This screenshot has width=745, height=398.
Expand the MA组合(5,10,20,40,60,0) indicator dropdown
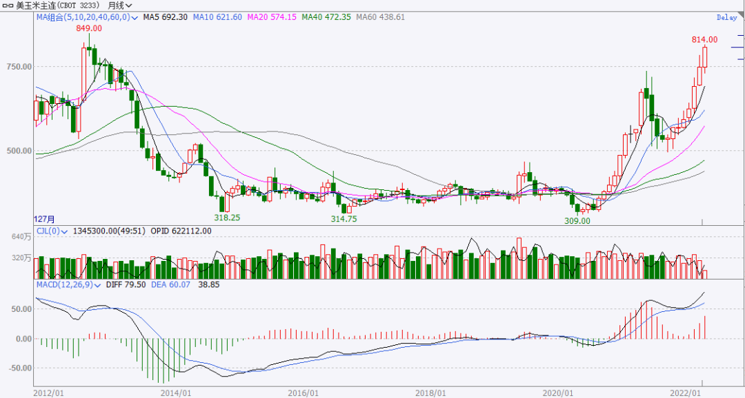88,17
